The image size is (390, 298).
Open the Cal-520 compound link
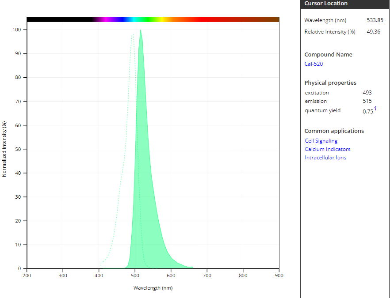314,64
